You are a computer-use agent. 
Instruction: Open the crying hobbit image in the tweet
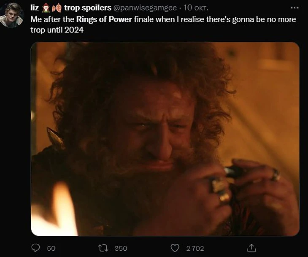pyautogui.click(x=165, y=139)
